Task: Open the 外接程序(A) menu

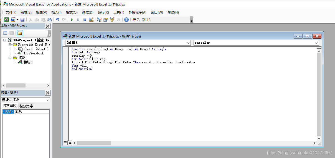Action: [x=137, y=12]
